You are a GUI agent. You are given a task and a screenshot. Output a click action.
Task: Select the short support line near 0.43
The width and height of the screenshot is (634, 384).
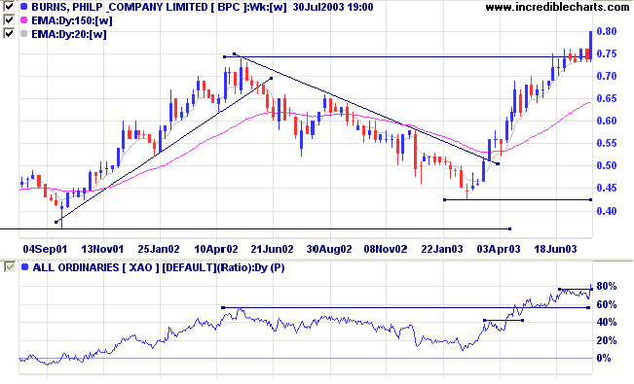(518, 199)
